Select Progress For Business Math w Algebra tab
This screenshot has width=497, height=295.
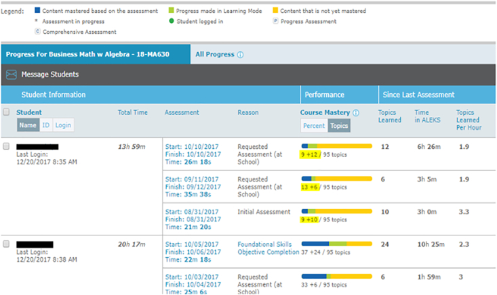tap(95, 54)
